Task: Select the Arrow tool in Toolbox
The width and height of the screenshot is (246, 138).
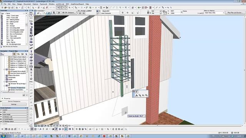Action: [31, 15]
